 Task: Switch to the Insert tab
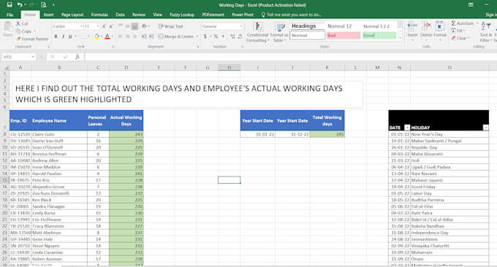coord(48,15)
